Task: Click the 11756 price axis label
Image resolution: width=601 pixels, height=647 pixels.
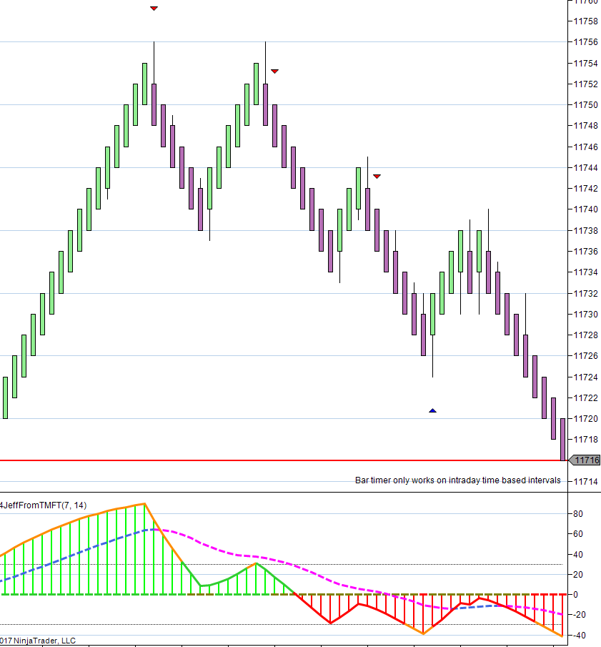Action: click(x=586, y=42)
